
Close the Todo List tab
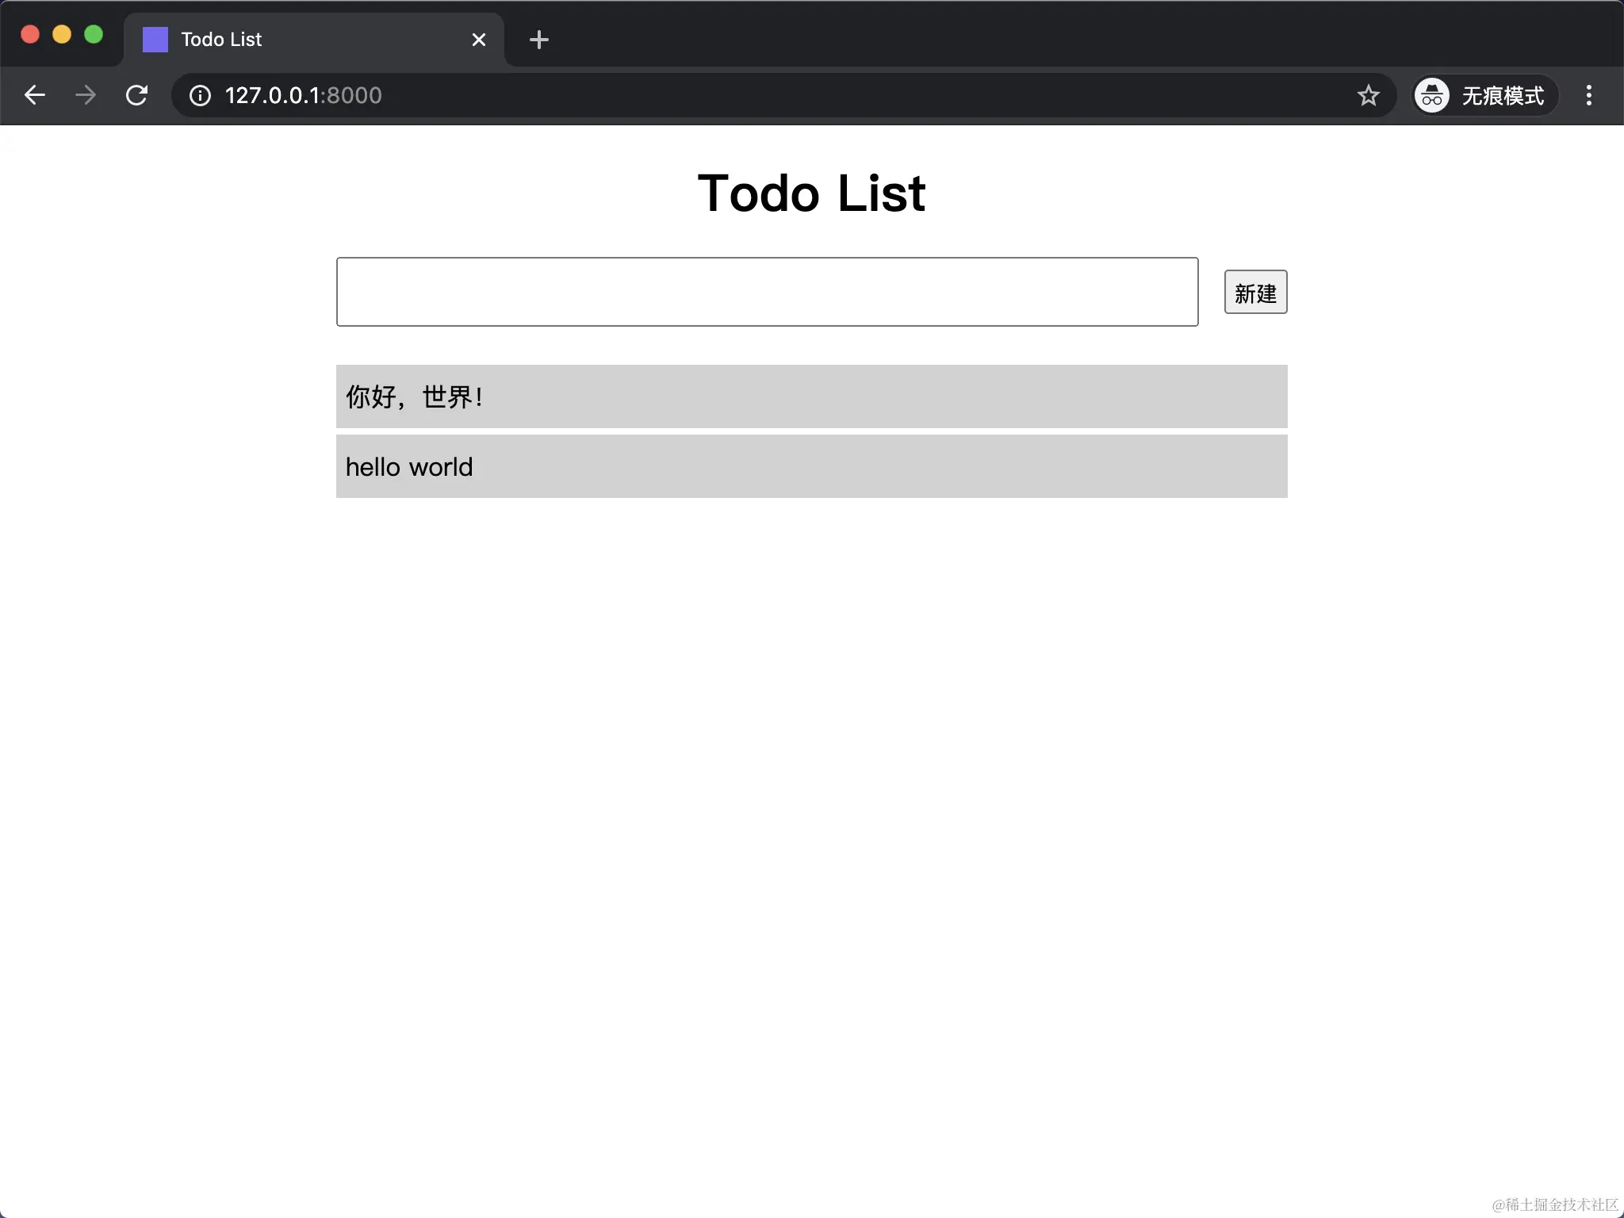pyautogui.click(x=479, y=39)
